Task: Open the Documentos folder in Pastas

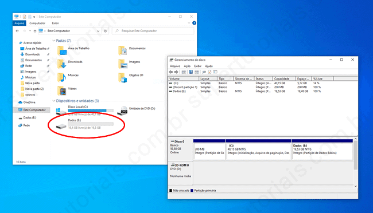Action: pos(132,50)
